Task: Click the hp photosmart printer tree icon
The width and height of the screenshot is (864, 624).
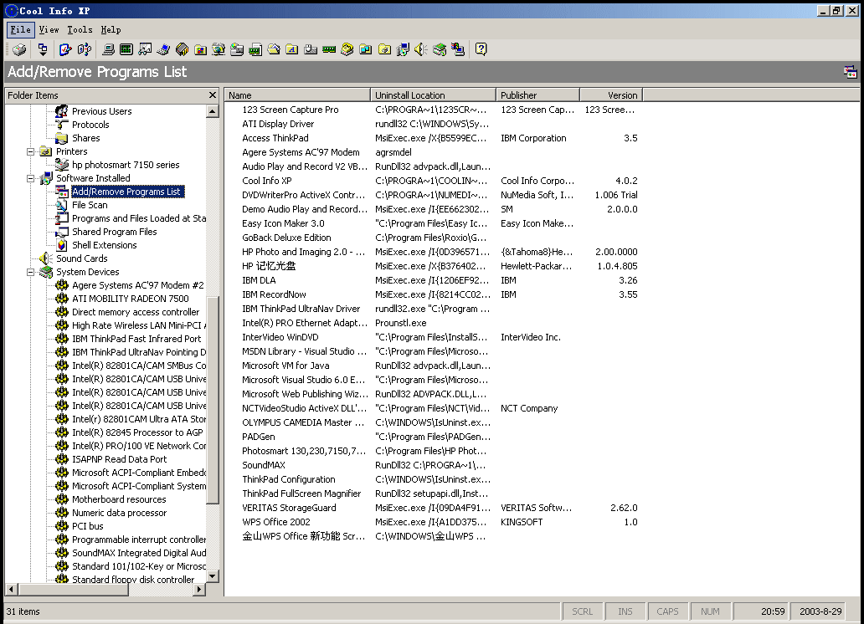Action: pos(62,165)
